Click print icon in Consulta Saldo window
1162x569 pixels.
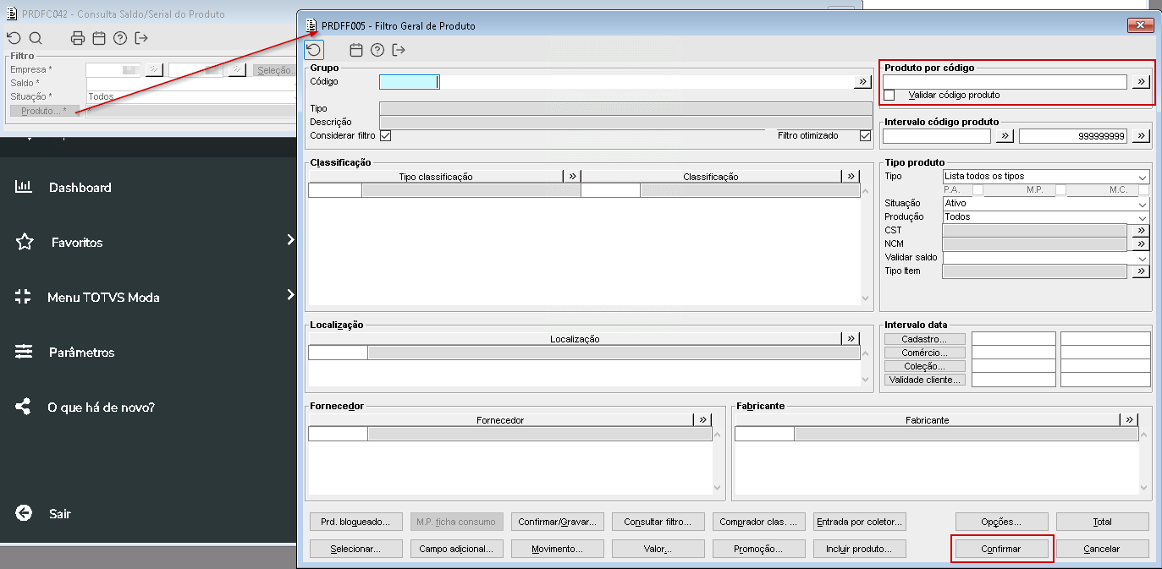(78, 38)
